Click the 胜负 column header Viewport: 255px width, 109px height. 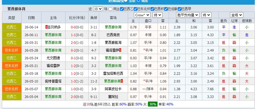pos(224,21)
